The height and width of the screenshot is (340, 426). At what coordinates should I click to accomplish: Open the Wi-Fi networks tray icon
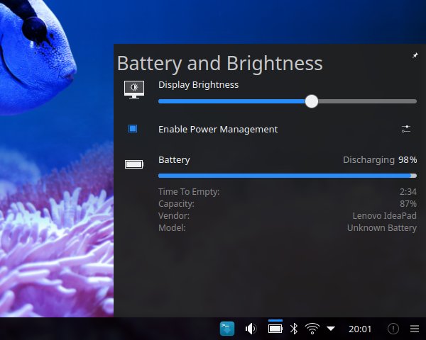point(312,329)
